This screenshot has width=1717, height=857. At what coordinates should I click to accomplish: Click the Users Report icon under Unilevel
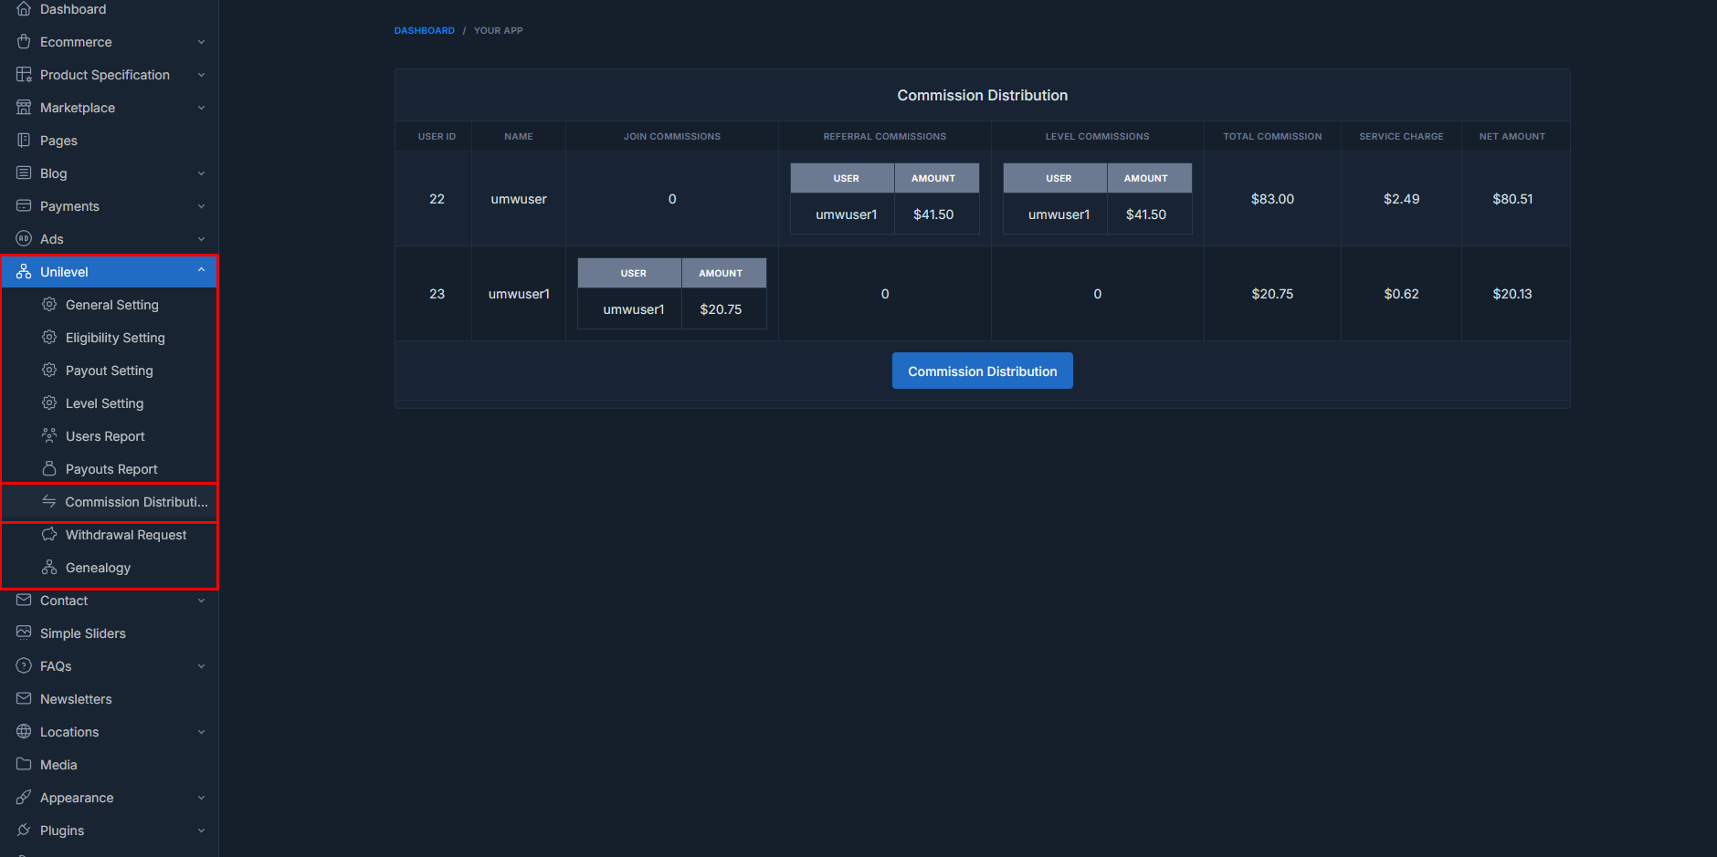click(49, 435)
